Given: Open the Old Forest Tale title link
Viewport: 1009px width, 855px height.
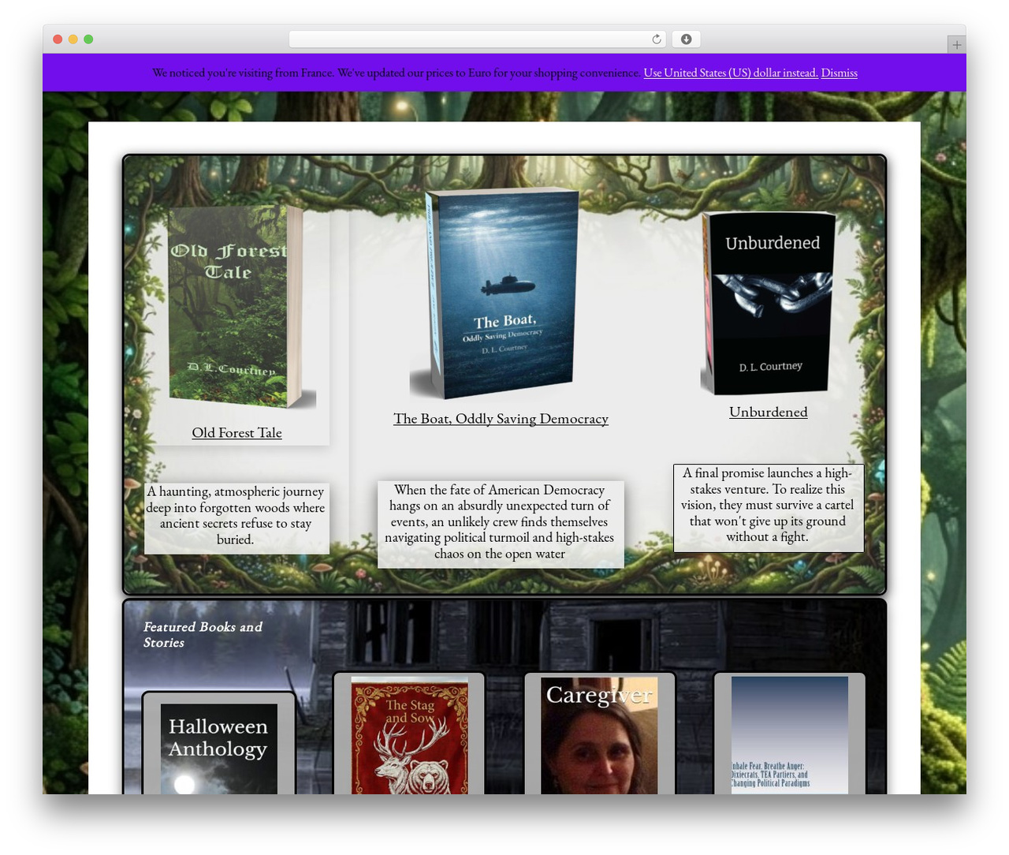Looking at the screenshot, I should [x=236, y=433].
